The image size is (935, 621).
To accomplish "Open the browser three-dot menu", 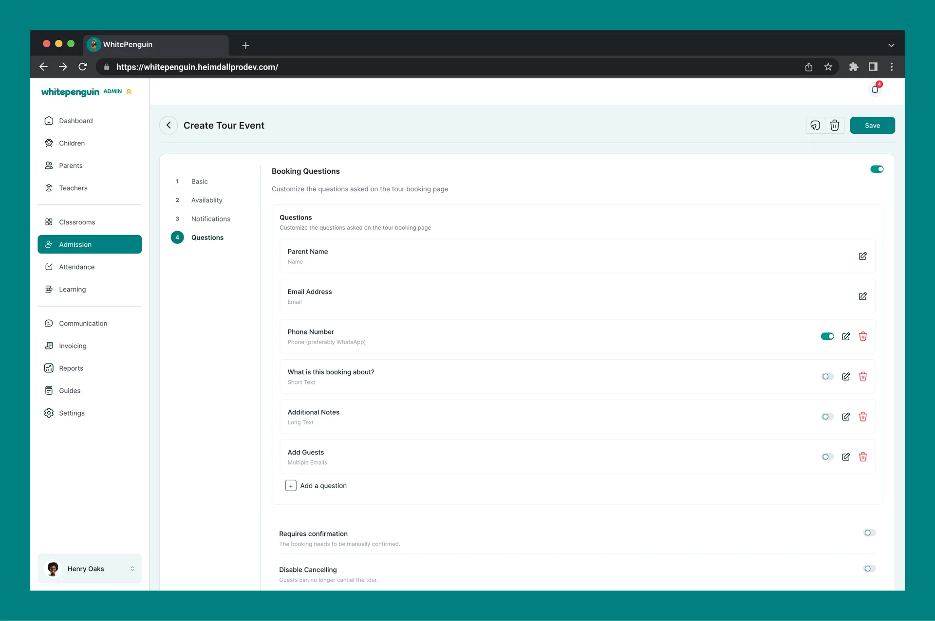I will click(x=892, y=67).
